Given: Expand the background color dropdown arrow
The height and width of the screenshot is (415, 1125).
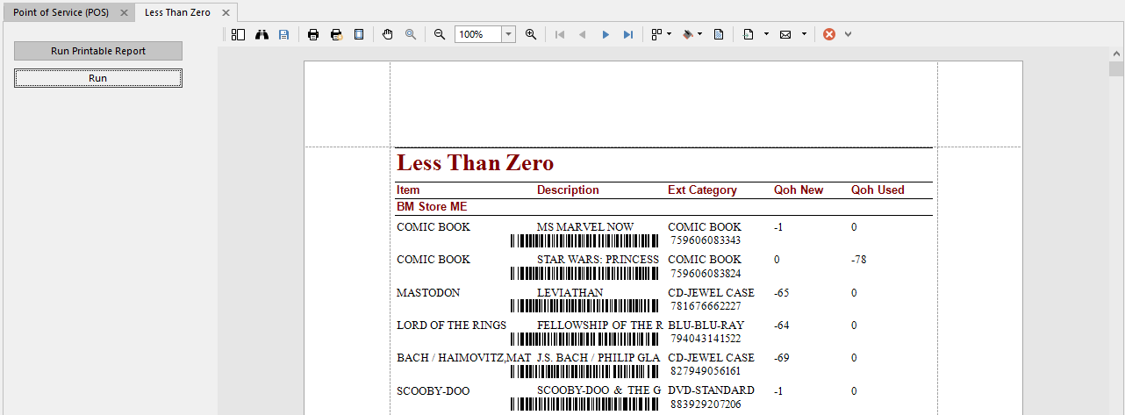Looking at the screenshot, I should click(x=700, y=34).
